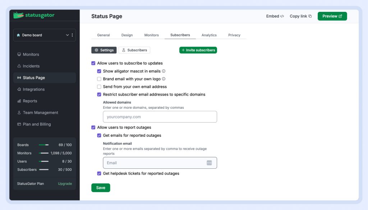
Task: Open the Monitors sidebar icon
Action: point(19,55)
